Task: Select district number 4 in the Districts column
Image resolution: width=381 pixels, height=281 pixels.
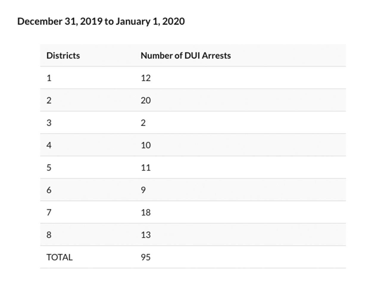Action: pyautogui.click(x=49, y=145)
